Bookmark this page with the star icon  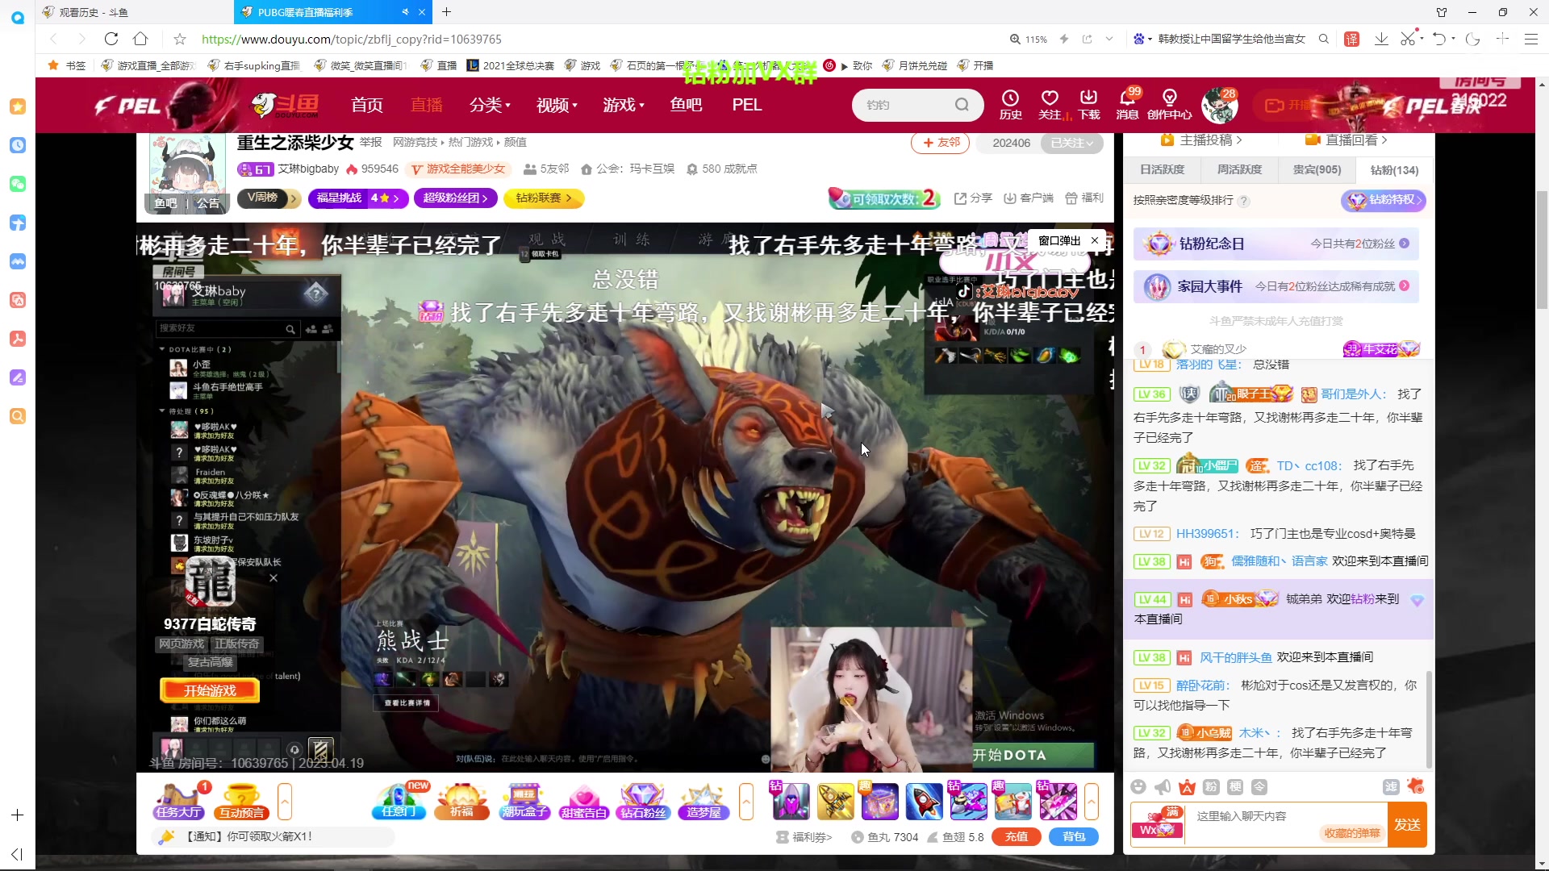tap(180, 39)
